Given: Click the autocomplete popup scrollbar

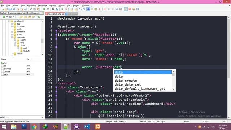Looking at the screenshot, I should [173, 81].
